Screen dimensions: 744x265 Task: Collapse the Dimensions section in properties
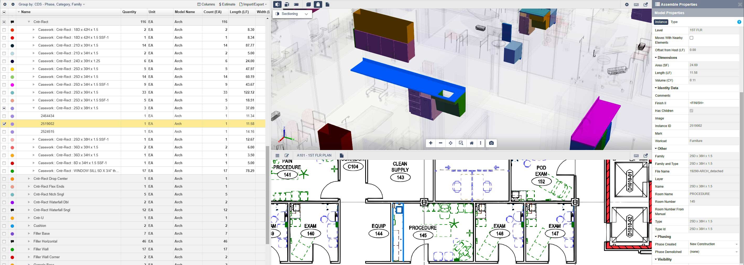pos(656,57)
